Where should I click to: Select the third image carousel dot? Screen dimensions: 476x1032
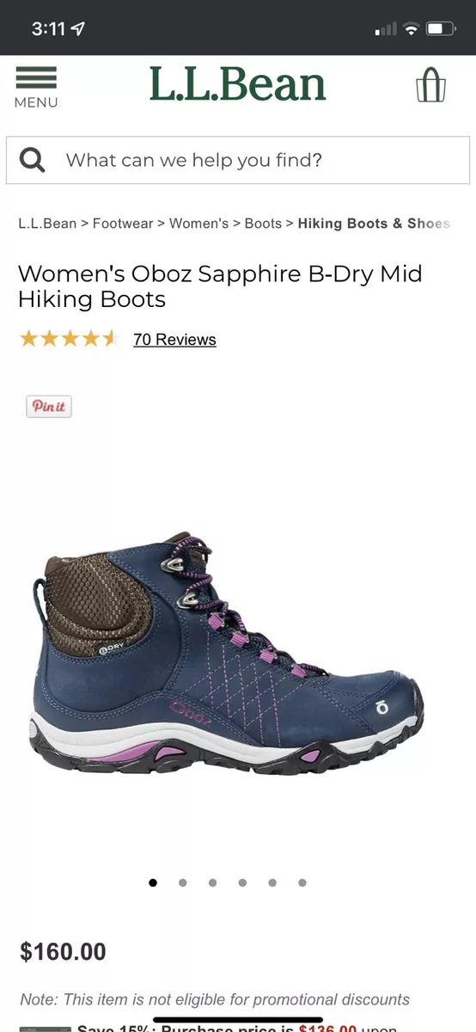point(212,882)
